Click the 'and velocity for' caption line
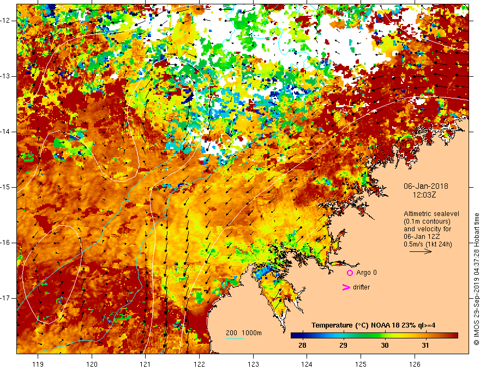Screen dimensions: 480x370 427,229
